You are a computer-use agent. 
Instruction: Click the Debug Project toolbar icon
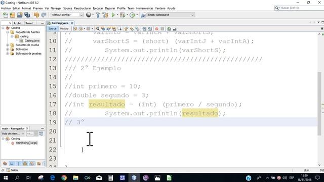(123, 15)
